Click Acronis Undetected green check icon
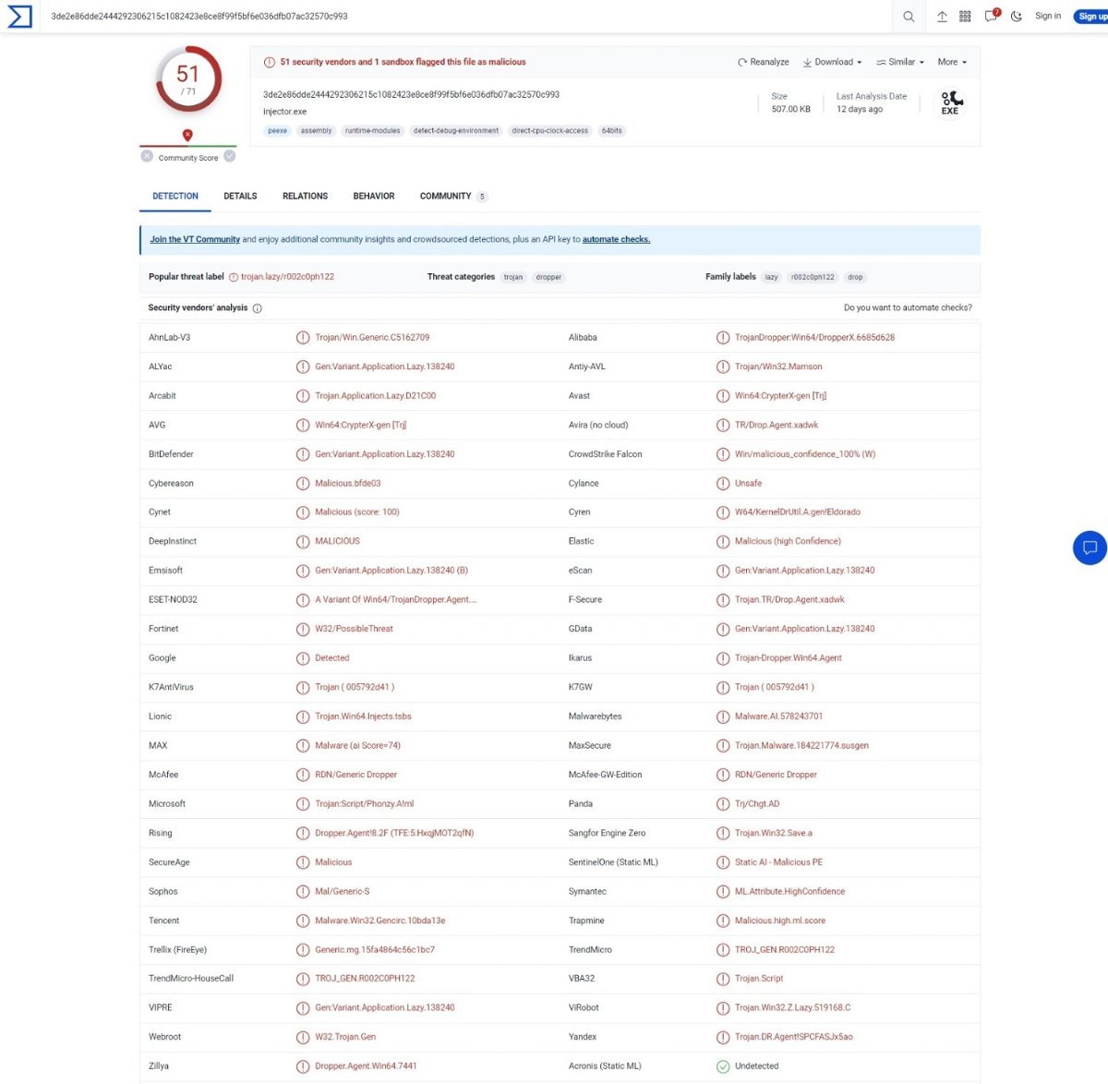The height and width of the screenshot is (1084, 1108). pyautogui.click(x=723, y=1066)
